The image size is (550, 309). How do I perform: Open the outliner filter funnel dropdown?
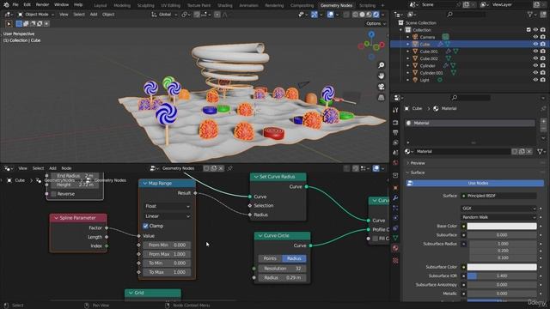click(532, 15)
